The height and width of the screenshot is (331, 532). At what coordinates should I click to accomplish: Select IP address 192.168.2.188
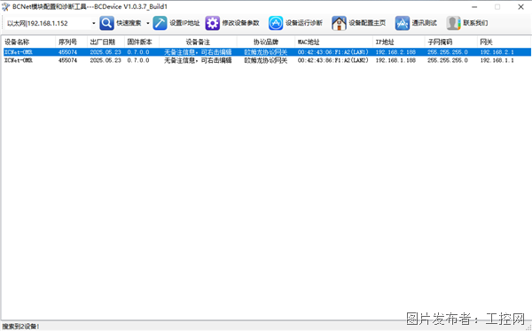tap(395, 52)
